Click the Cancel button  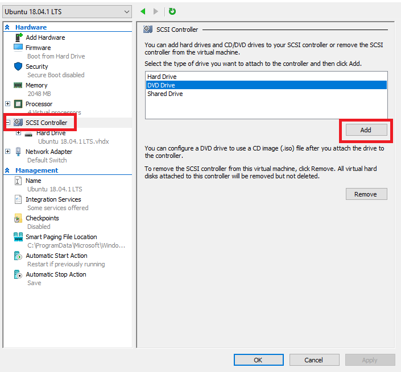click(314, 360)
